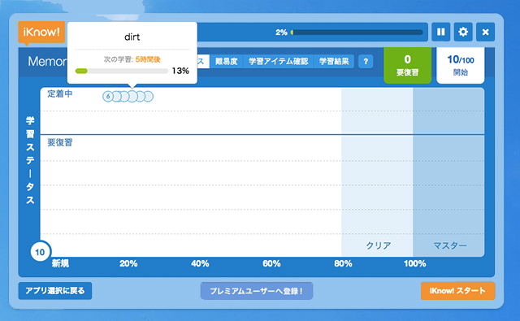Image resolution: width=520 pixels, height=321 pixels.
Task: Open help with the question mark icon
Action: 366,61
